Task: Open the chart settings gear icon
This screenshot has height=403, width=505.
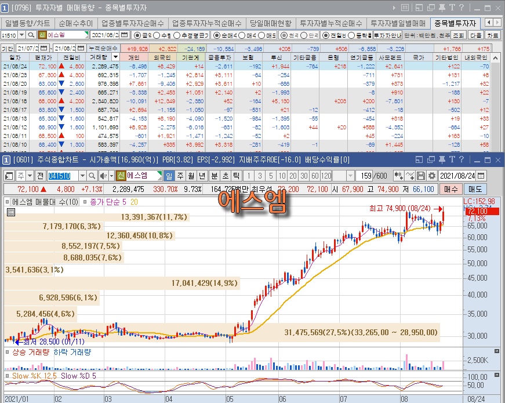Action: click(x=431, y=176)
